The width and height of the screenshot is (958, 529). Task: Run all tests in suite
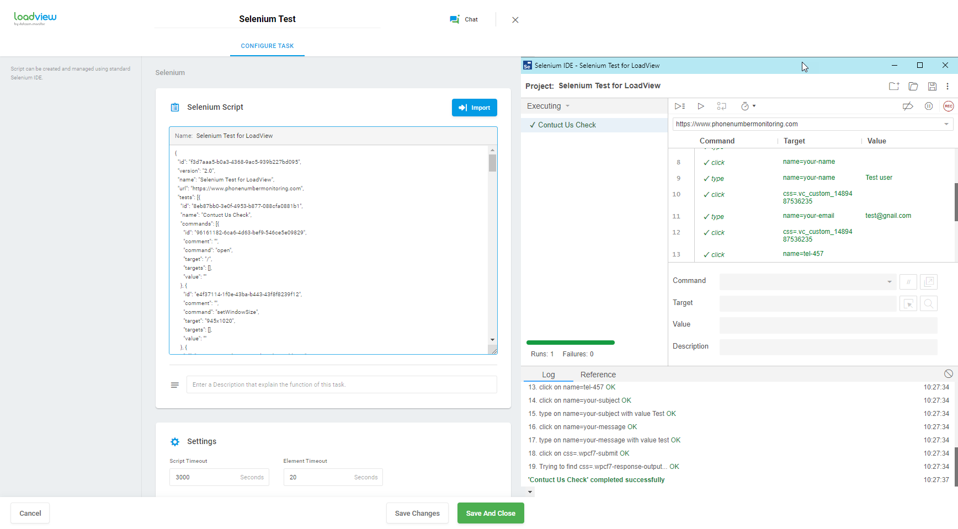tap(680, 106)
